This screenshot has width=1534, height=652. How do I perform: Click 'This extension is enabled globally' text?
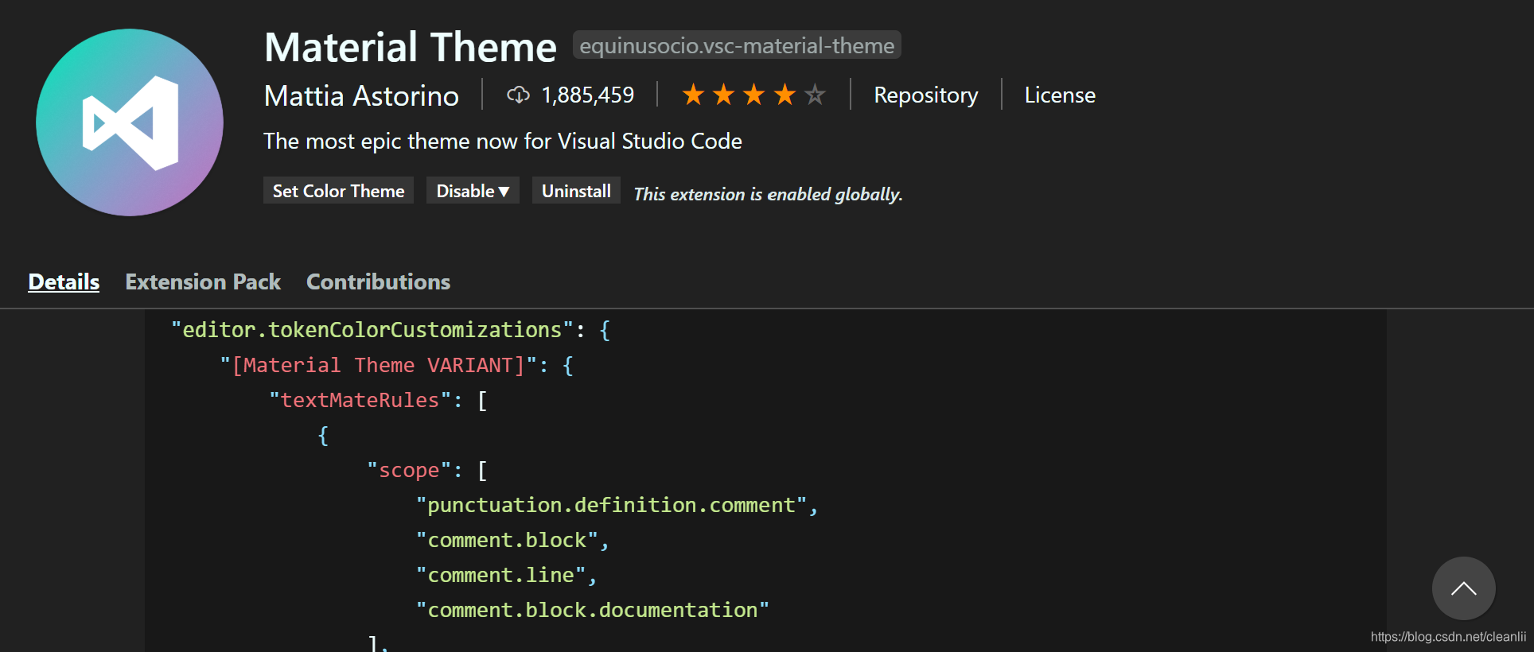(x=768, y=194)
